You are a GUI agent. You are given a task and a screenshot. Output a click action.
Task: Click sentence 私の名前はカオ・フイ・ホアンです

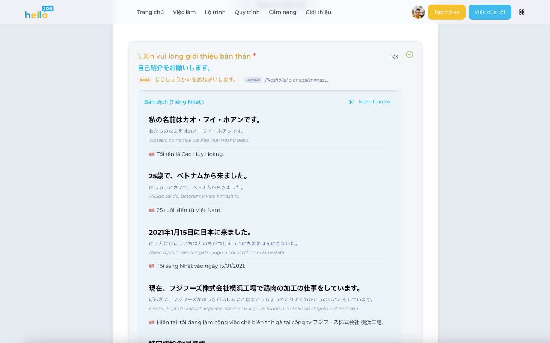[205, 120]
